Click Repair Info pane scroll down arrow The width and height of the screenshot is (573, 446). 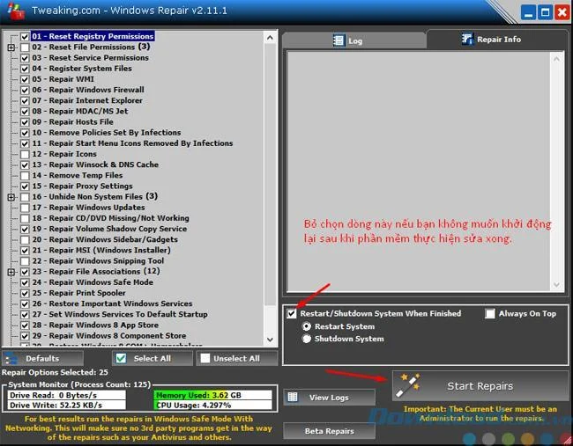[x=556, y=285]
